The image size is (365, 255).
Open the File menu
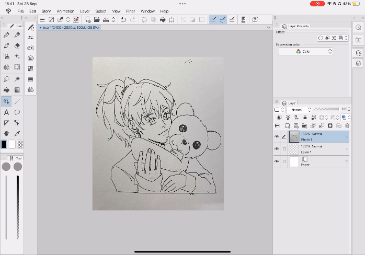click(x=20, y=11)
